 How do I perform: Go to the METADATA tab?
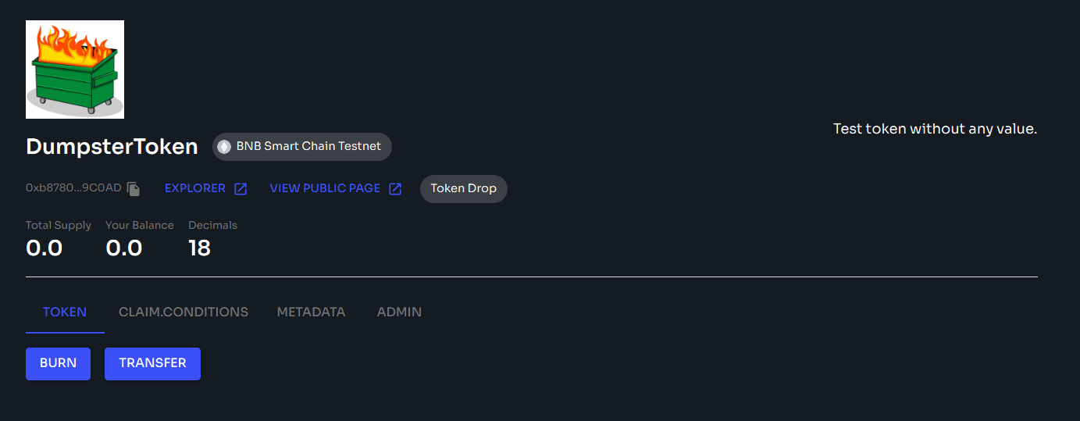click(311, 312)
